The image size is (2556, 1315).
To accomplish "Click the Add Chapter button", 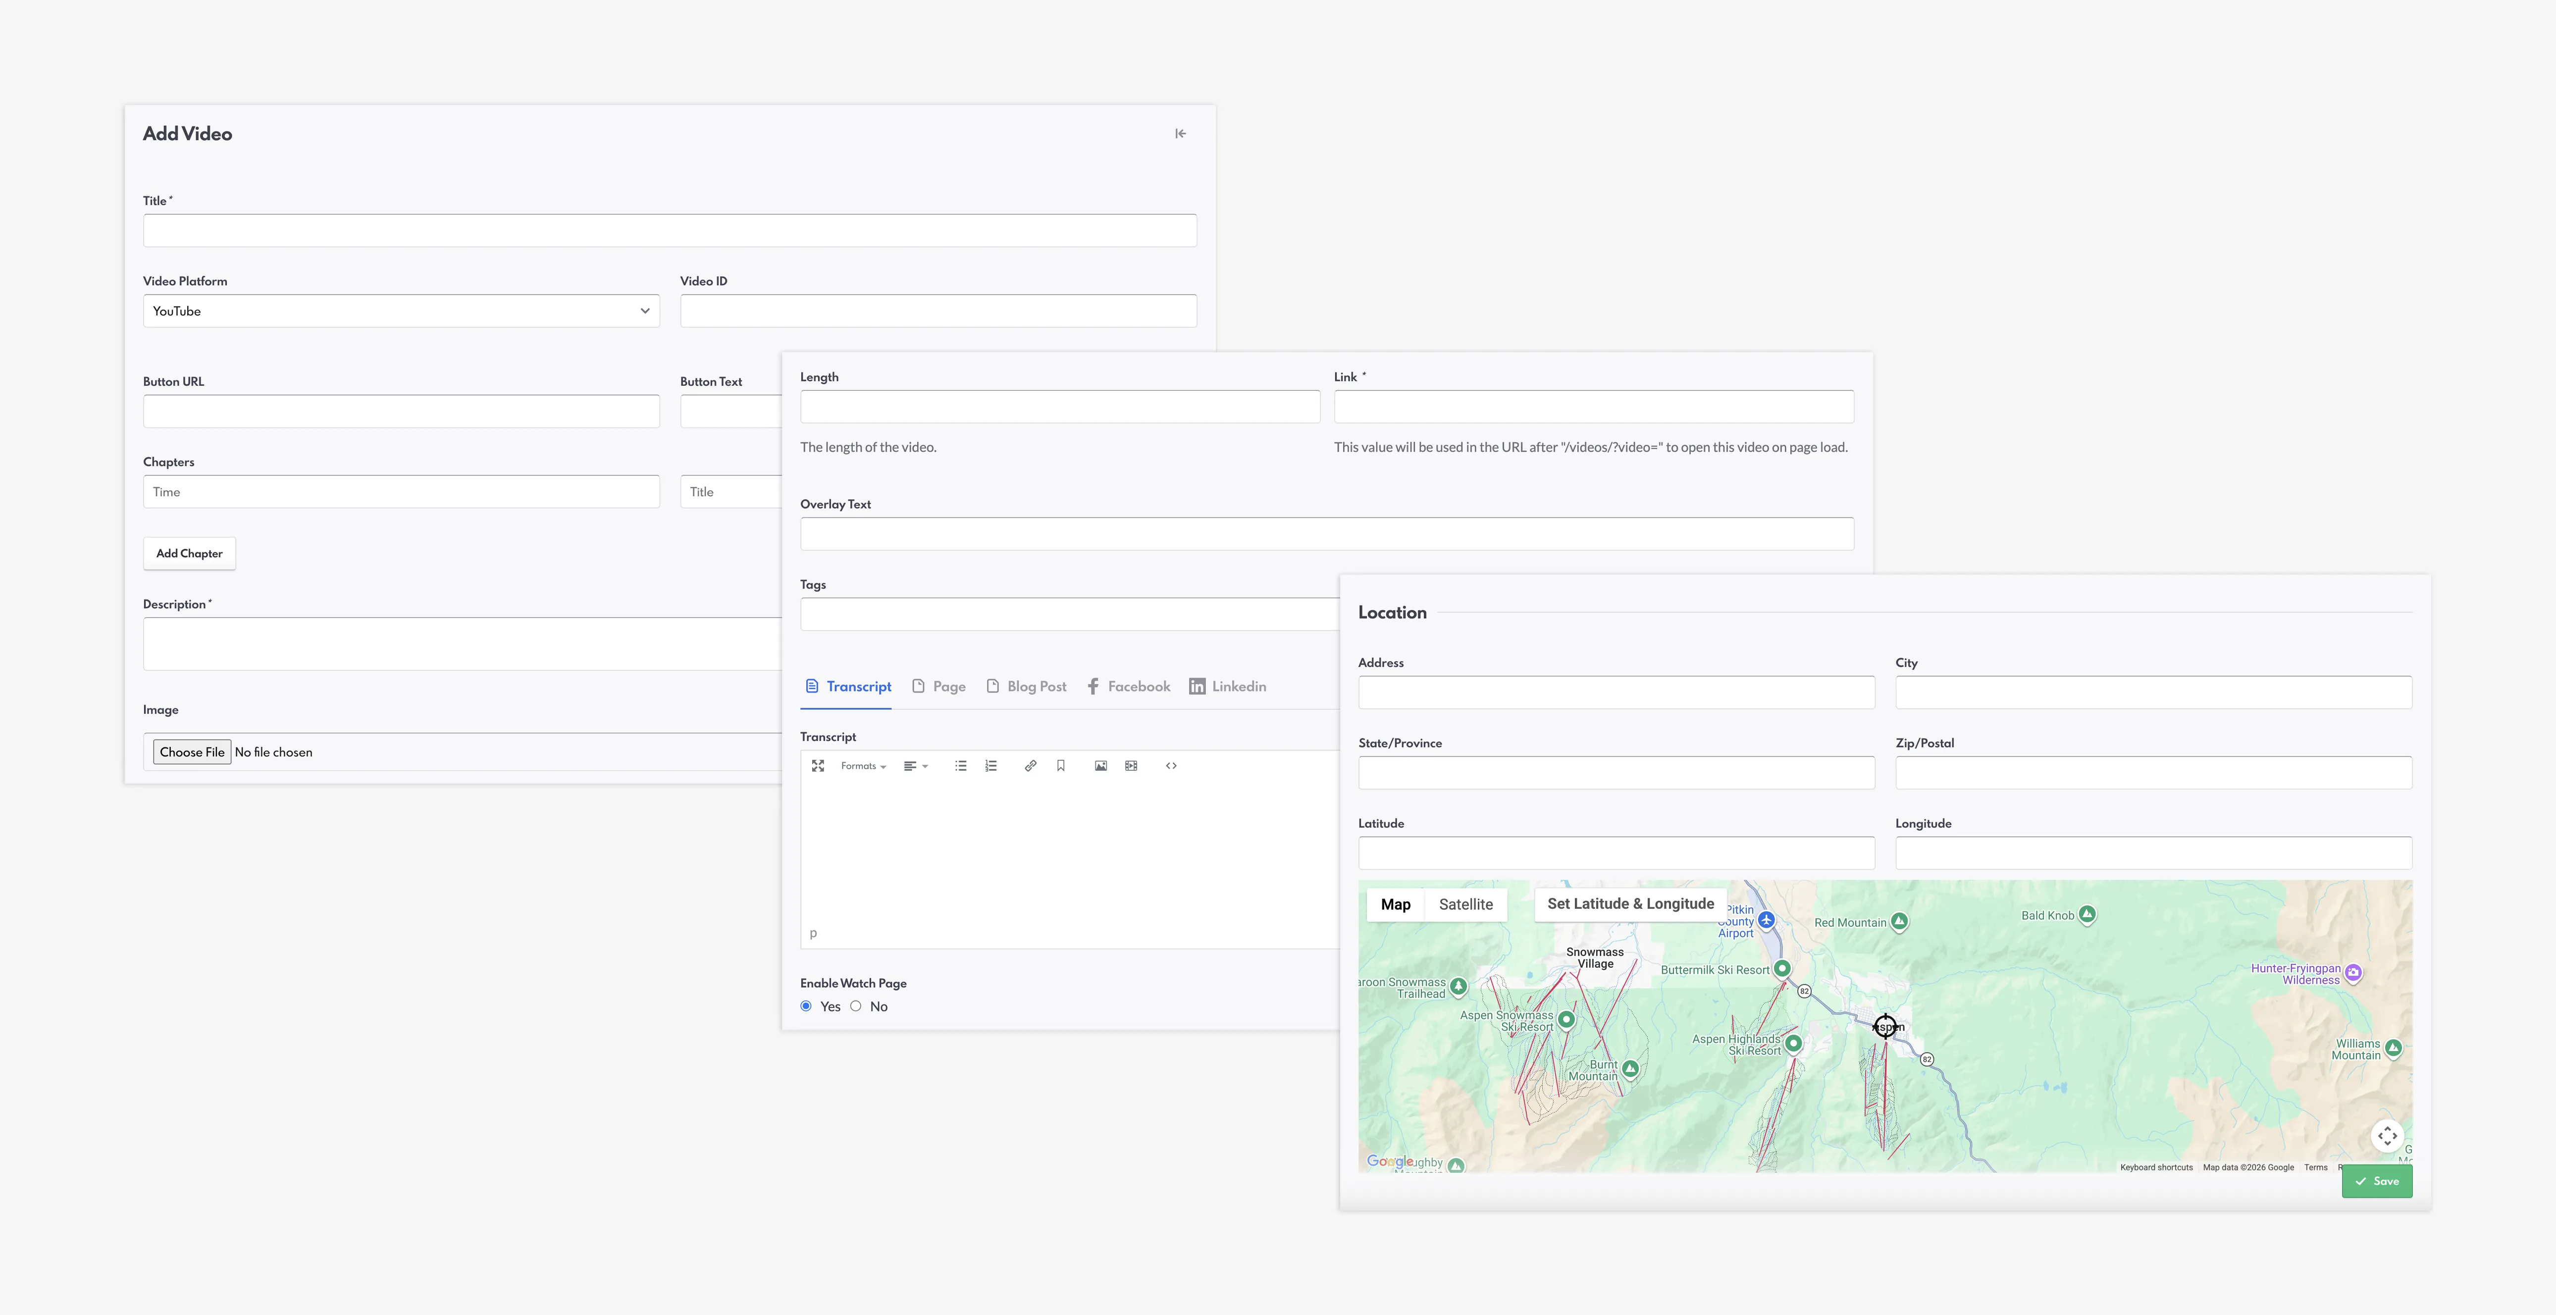I will [190, 554].
